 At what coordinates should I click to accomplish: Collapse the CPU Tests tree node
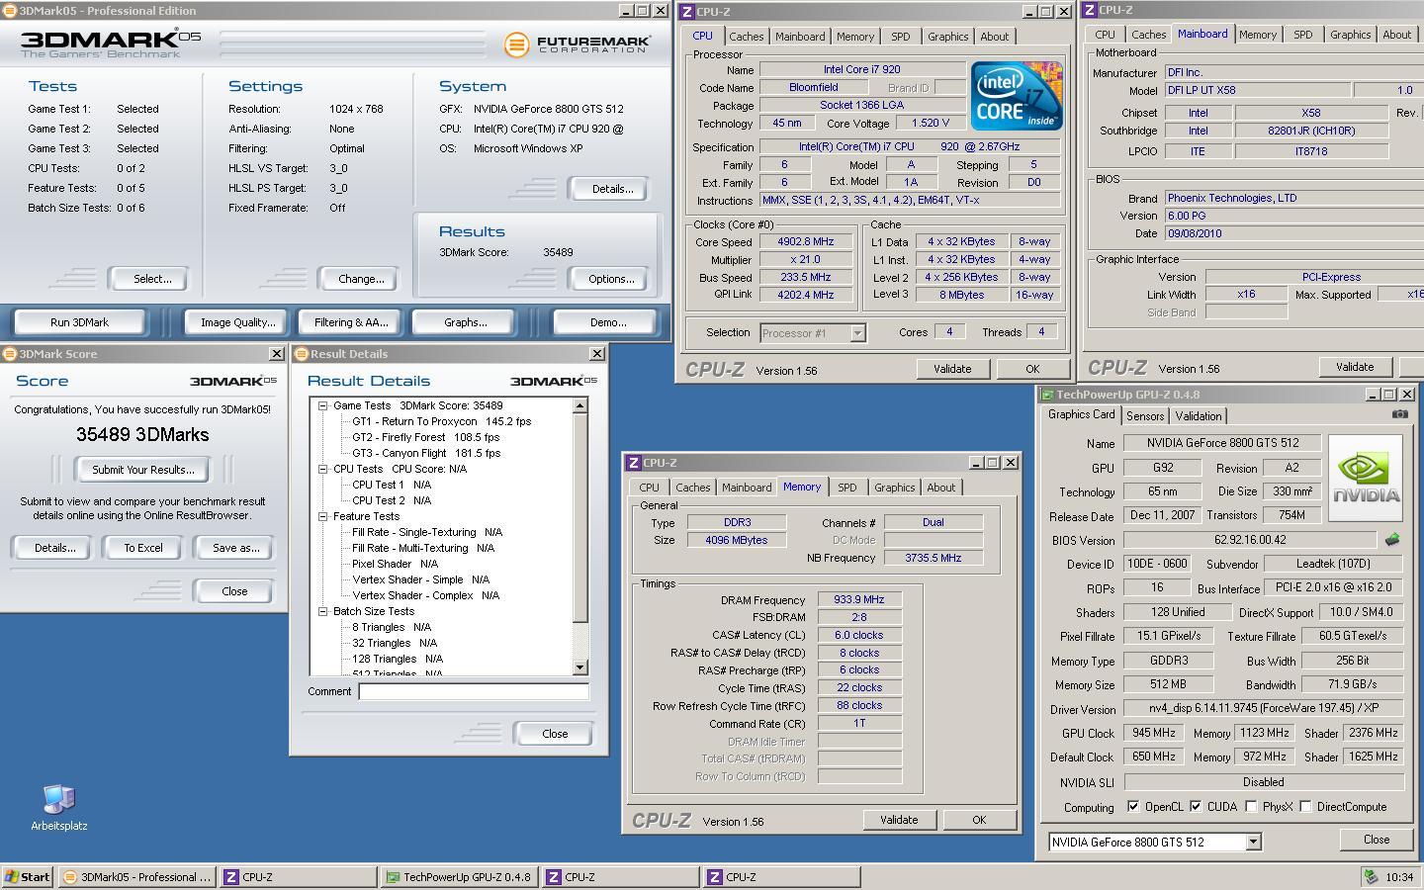point(322,469)
